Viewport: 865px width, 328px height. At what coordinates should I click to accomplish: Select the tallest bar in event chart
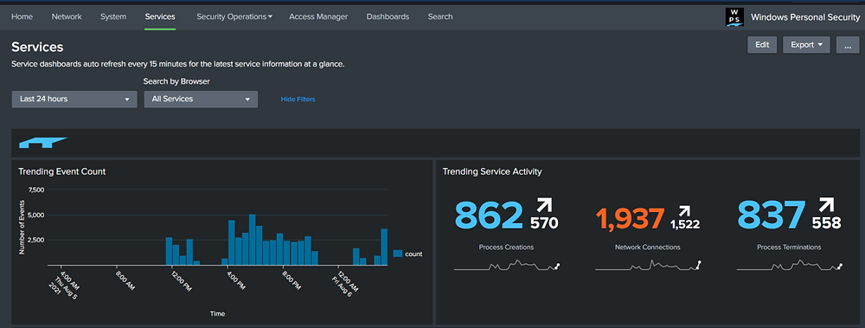coord(252,241)
